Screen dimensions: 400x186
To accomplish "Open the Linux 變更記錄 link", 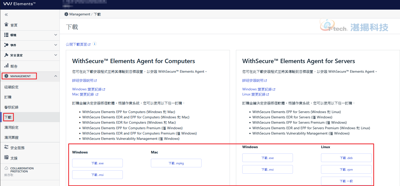I will [x=255, y=94].
